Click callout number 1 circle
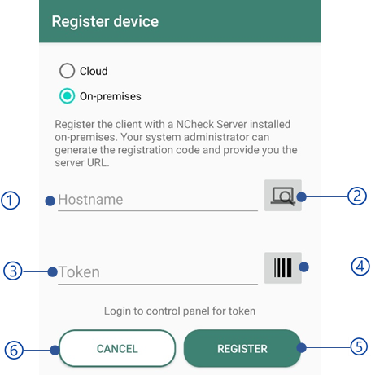Screen dimensions: 371x375 point(10,201)
